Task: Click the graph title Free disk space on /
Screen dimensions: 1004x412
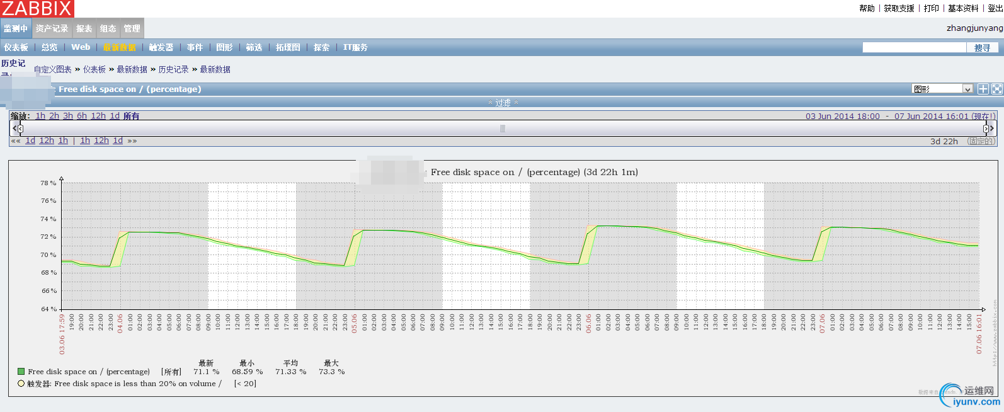Action: click(x=534, y=172)
